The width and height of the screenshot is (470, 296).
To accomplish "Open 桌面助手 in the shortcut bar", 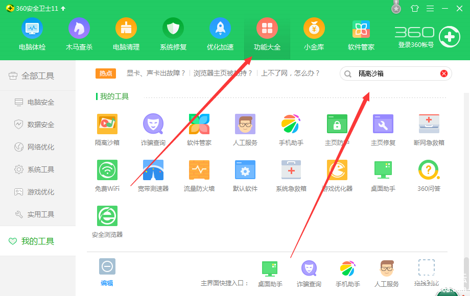I will (270, 274).
